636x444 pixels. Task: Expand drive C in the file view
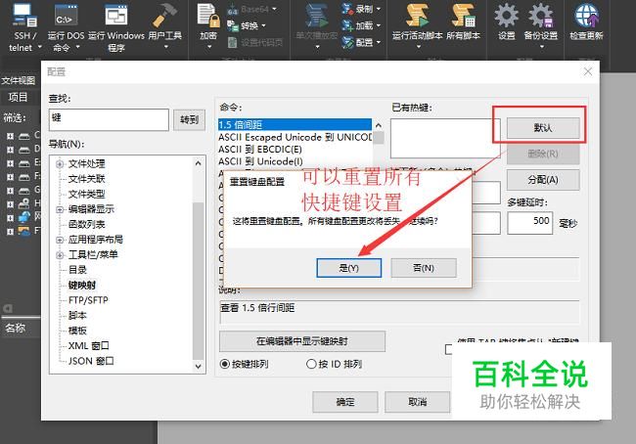pyautogui.click(x=10, y=136)
